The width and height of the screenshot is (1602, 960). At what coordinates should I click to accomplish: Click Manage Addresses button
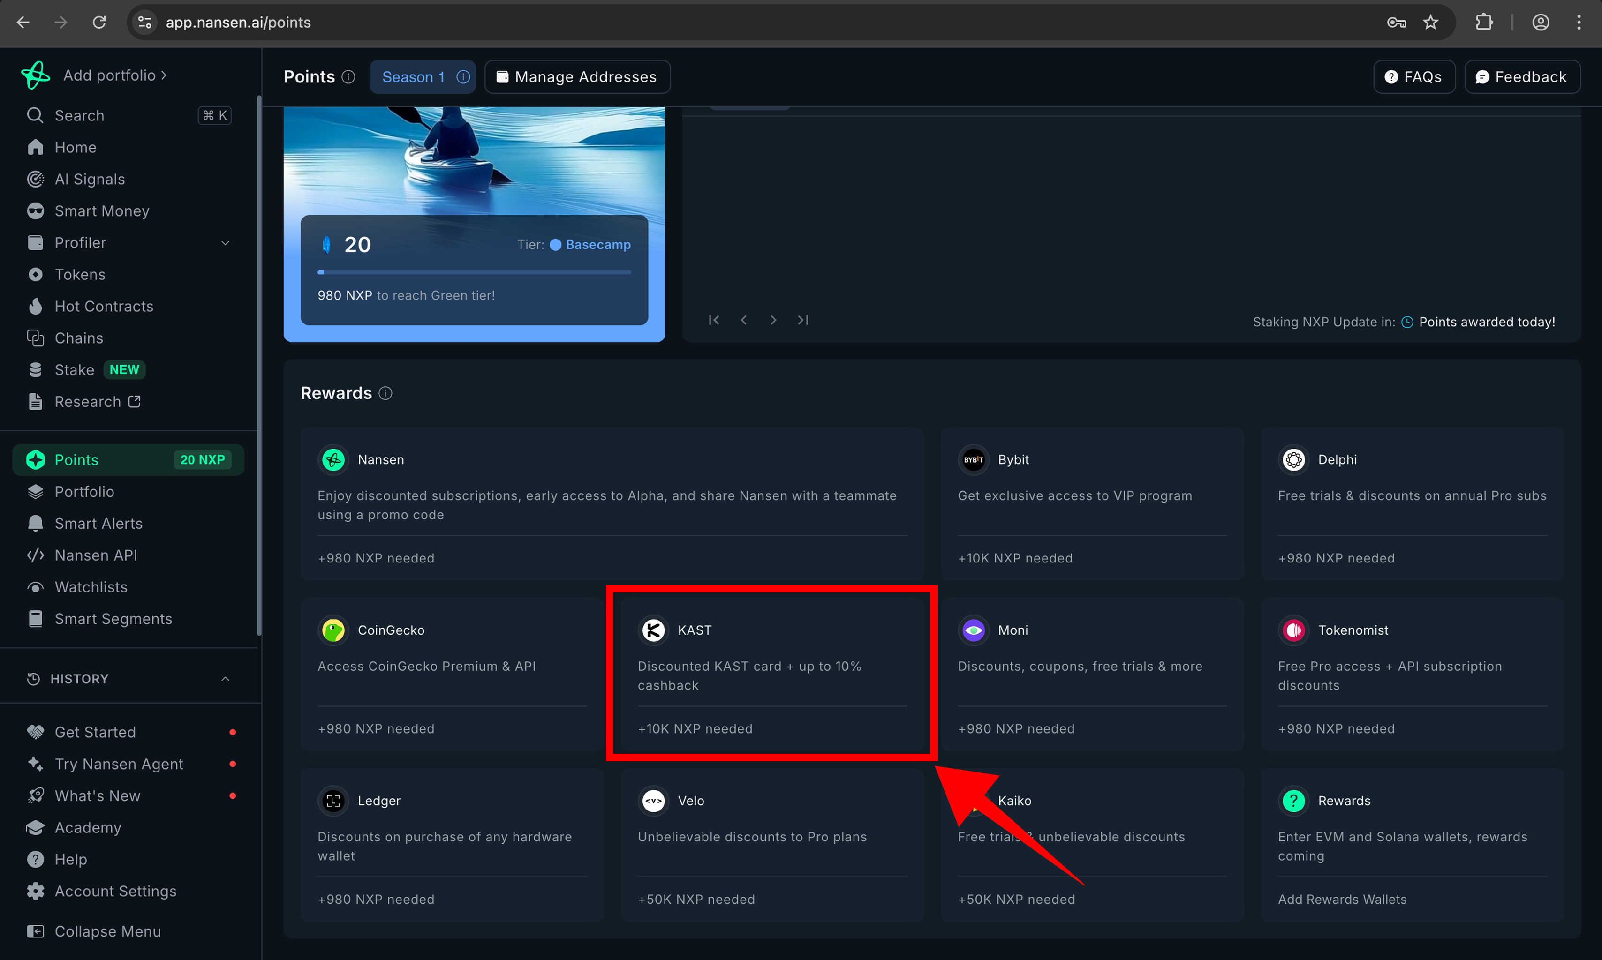point(577,77)
